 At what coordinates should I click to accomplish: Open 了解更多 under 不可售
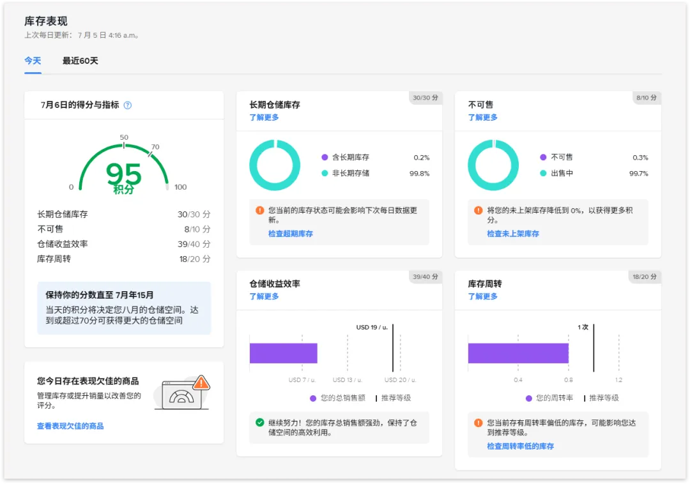pos(483,117)
